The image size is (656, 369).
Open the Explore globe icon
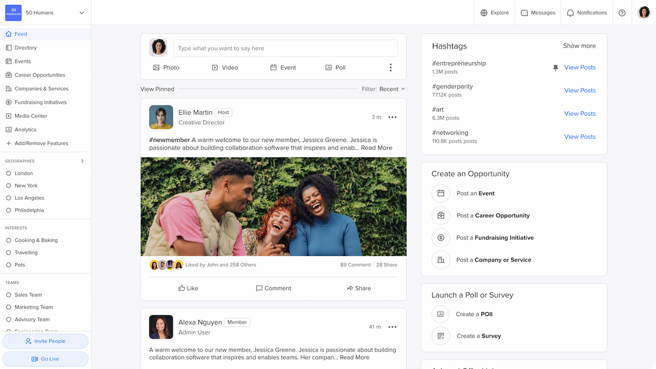[x=484, y=13]
